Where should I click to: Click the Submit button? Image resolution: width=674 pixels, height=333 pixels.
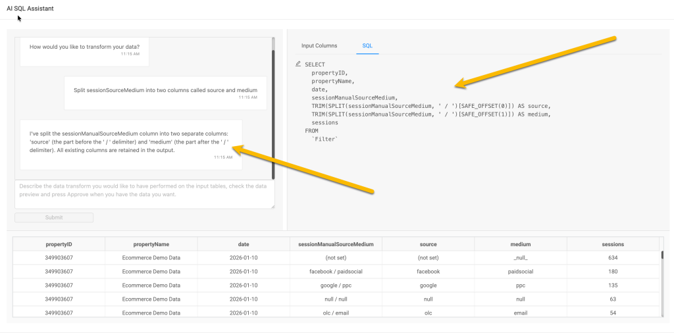pyautogui.click(x=54, y=217)
